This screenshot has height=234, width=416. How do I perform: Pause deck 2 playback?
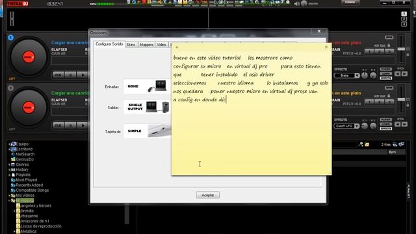pos(71,125)
